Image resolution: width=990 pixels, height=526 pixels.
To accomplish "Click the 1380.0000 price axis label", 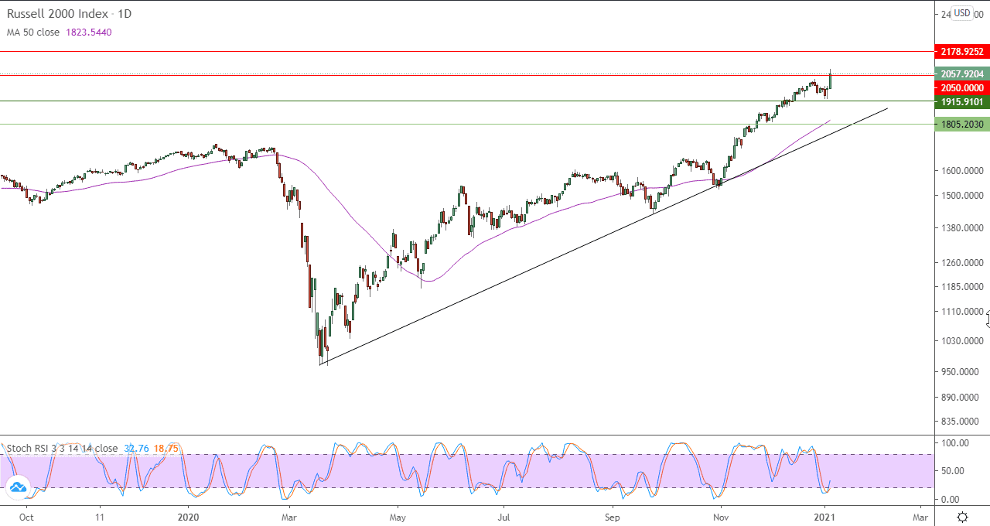I will point(962,228).
